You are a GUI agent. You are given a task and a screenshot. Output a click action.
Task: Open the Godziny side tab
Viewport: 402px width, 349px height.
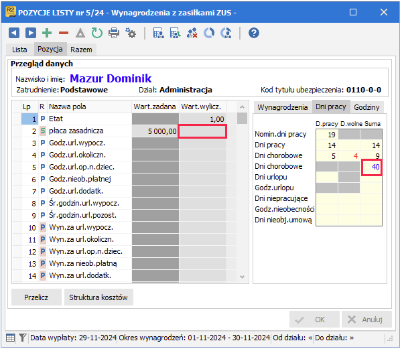pyautogui.click(x=366, y=107)
